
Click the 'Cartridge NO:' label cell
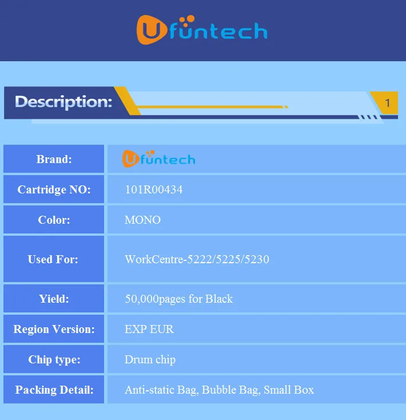coord(54,189)
